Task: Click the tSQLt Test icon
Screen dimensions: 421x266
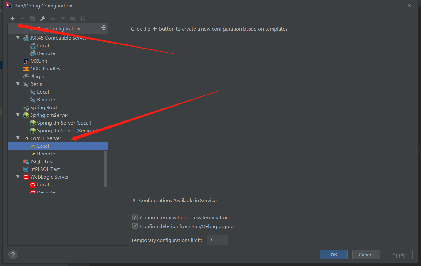Action: click(26, 162)
